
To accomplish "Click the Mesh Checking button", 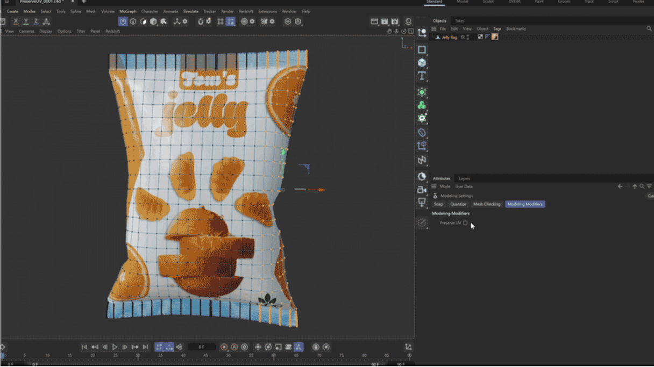I will [x=487, y=204].
